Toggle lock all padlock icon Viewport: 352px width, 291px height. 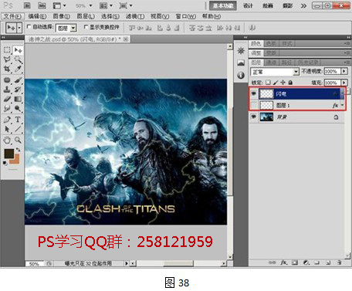pos(290,83)
